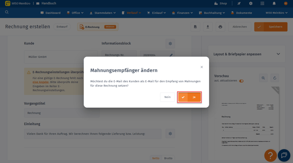Click the WISO MeinBüro logo icon

click(x=7, y=3)
